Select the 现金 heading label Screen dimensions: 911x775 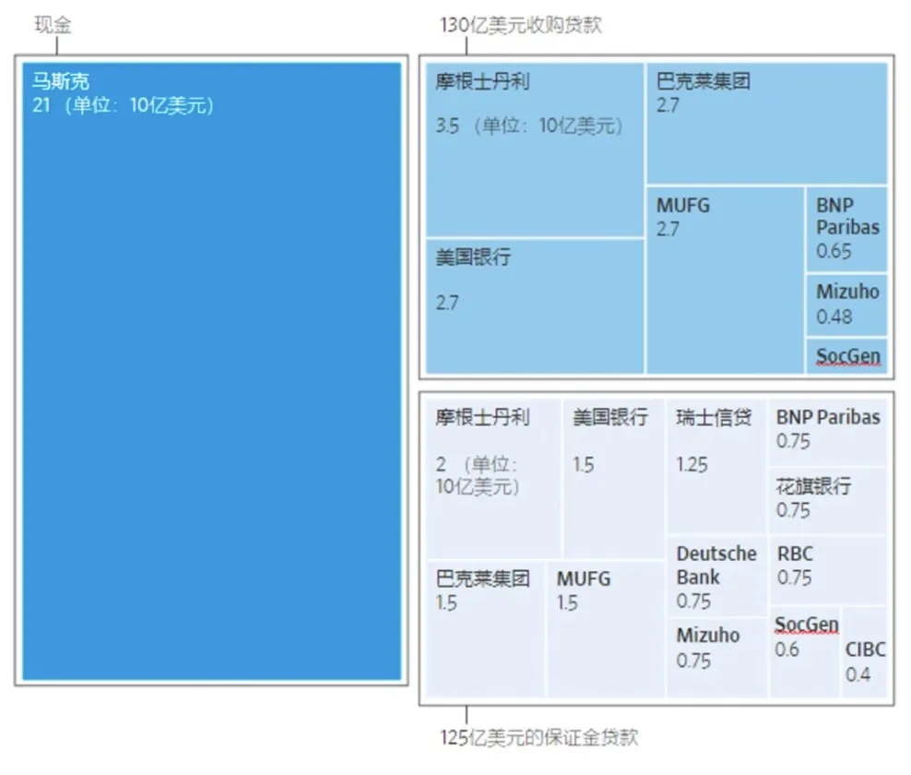pyautogui.click(x=53, y=25)
